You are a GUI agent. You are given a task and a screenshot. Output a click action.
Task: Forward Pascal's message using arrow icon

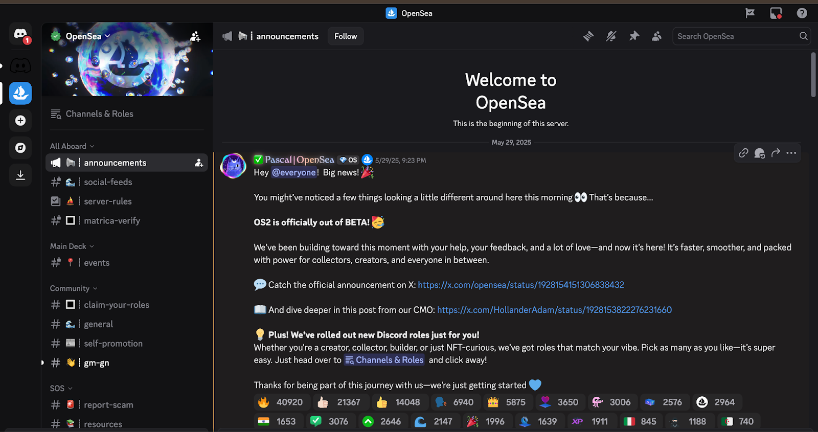[x=776, y=153]
